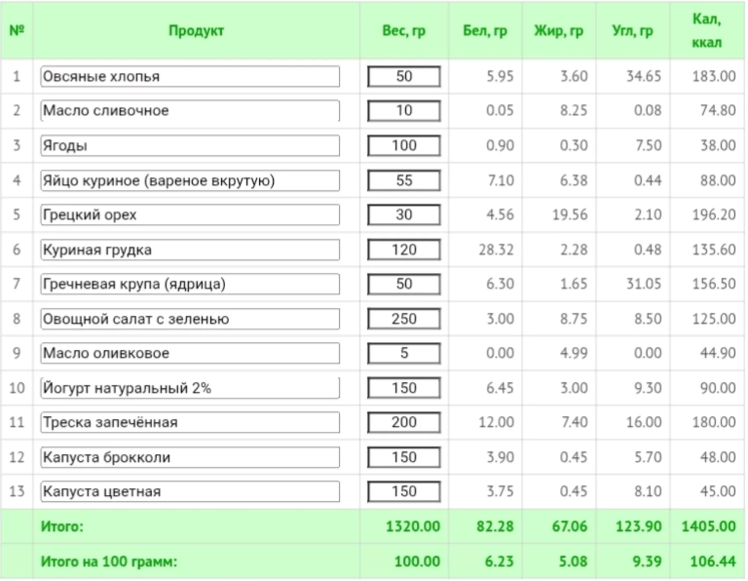Edit the weight for Масло оливковое
Image resolution: width=748 pixels, height=581 pixels.
[x=404, y=353]
